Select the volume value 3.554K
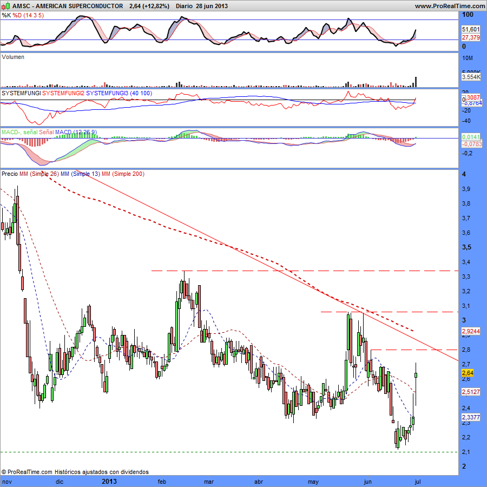The width and height of the screenshot is (487, 487). pos(471,77)
